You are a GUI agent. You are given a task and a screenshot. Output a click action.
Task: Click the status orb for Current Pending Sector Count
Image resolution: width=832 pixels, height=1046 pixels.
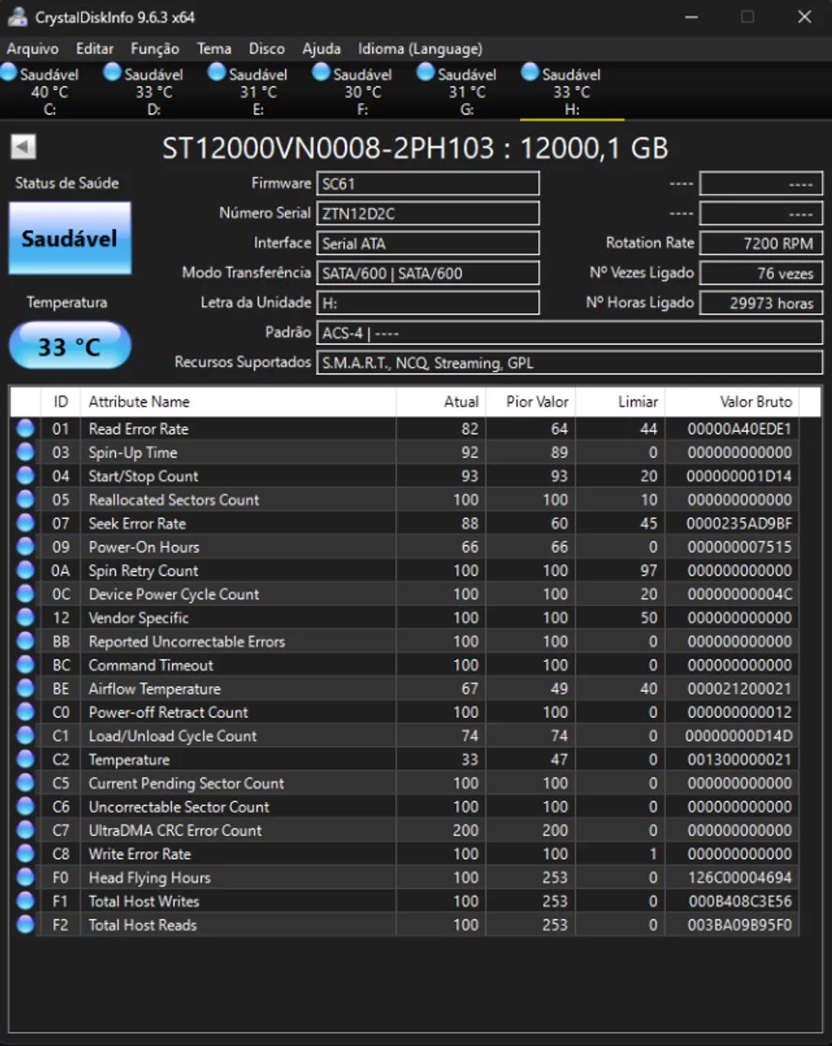(25, 783)
